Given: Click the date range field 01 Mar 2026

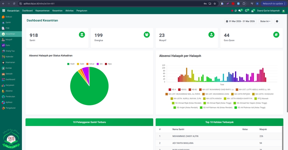Looking at the screenshot, I should pyautogui.click(x=240, y=21).
